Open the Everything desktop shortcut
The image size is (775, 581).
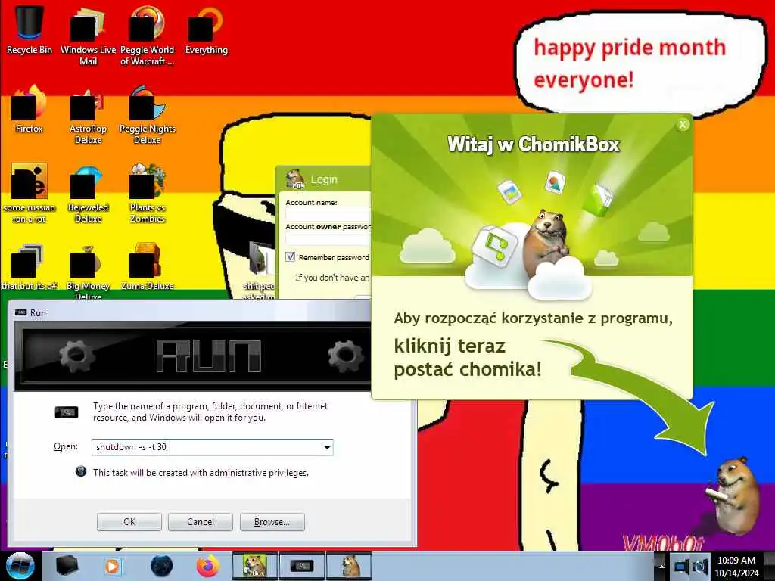coord(206,30)
